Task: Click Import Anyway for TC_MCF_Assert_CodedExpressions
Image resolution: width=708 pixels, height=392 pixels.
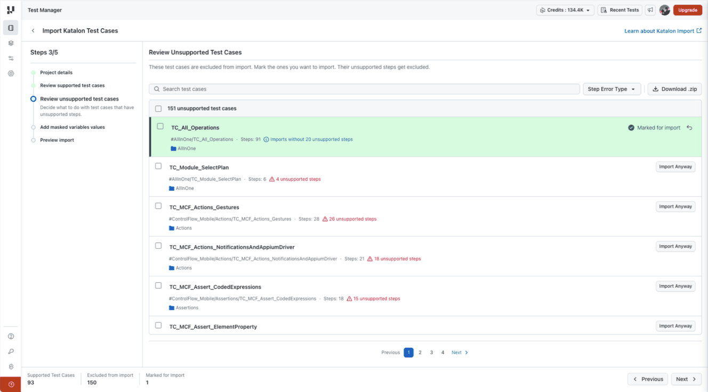Action: tap(675, 286)
